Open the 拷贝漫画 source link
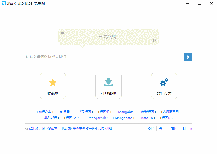Image resolution: width=217 pixels, height=154 pixels. [85, 112]
